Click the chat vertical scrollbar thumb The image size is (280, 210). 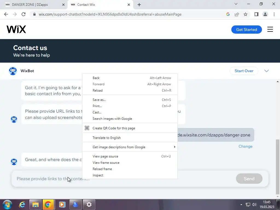tap(278, 167)
